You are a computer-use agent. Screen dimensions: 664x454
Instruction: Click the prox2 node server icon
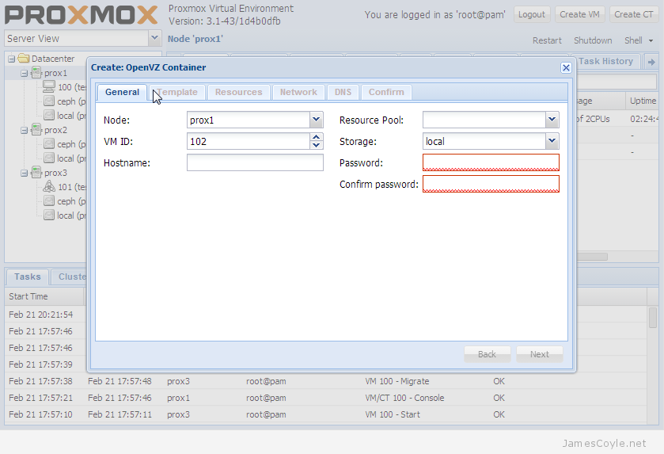(37, 130)
